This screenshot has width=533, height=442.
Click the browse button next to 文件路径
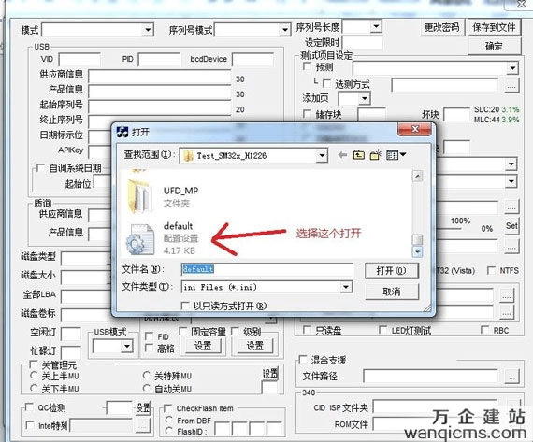click(511, 377)
